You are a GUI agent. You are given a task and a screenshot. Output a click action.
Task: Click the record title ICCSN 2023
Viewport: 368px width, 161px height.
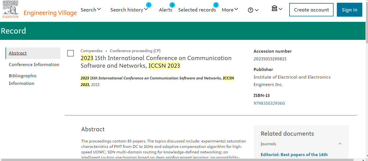tap(156, 62)
